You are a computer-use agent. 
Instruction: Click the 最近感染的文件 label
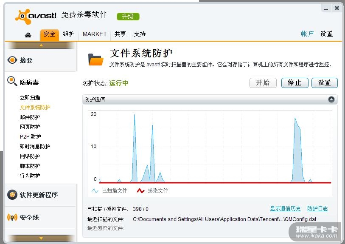tap(106, 228)
